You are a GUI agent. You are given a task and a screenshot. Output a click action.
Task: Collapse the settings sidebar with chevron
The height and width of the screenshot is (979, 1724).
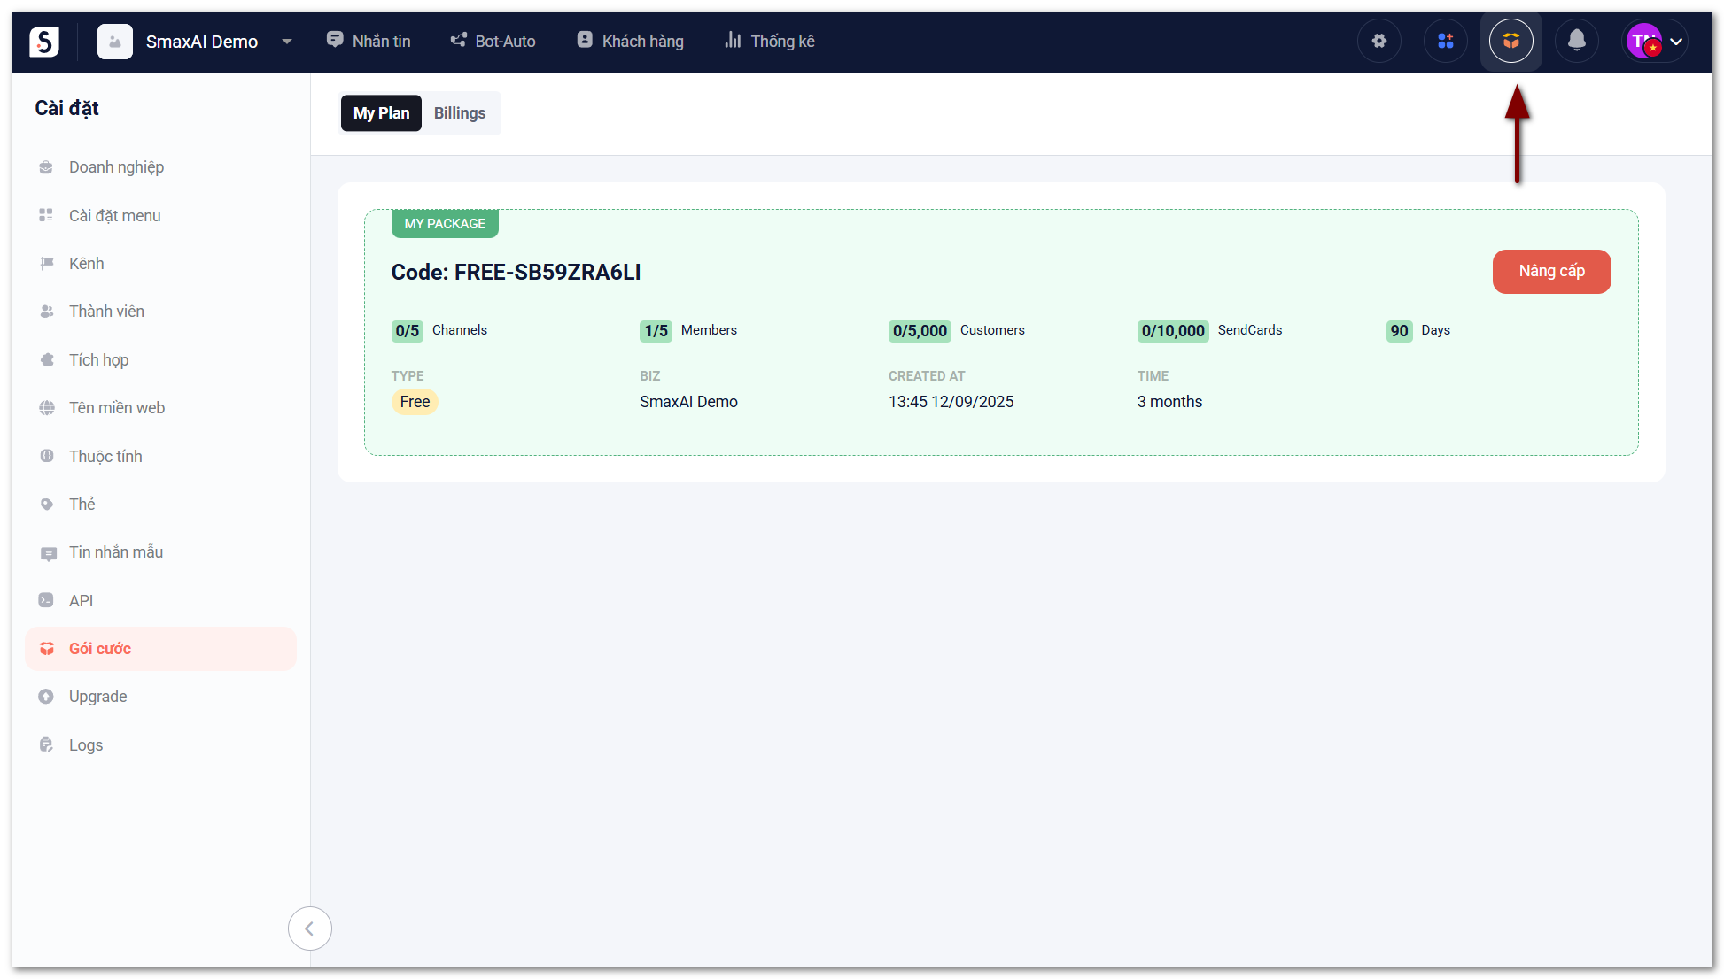tap(309, 929)
